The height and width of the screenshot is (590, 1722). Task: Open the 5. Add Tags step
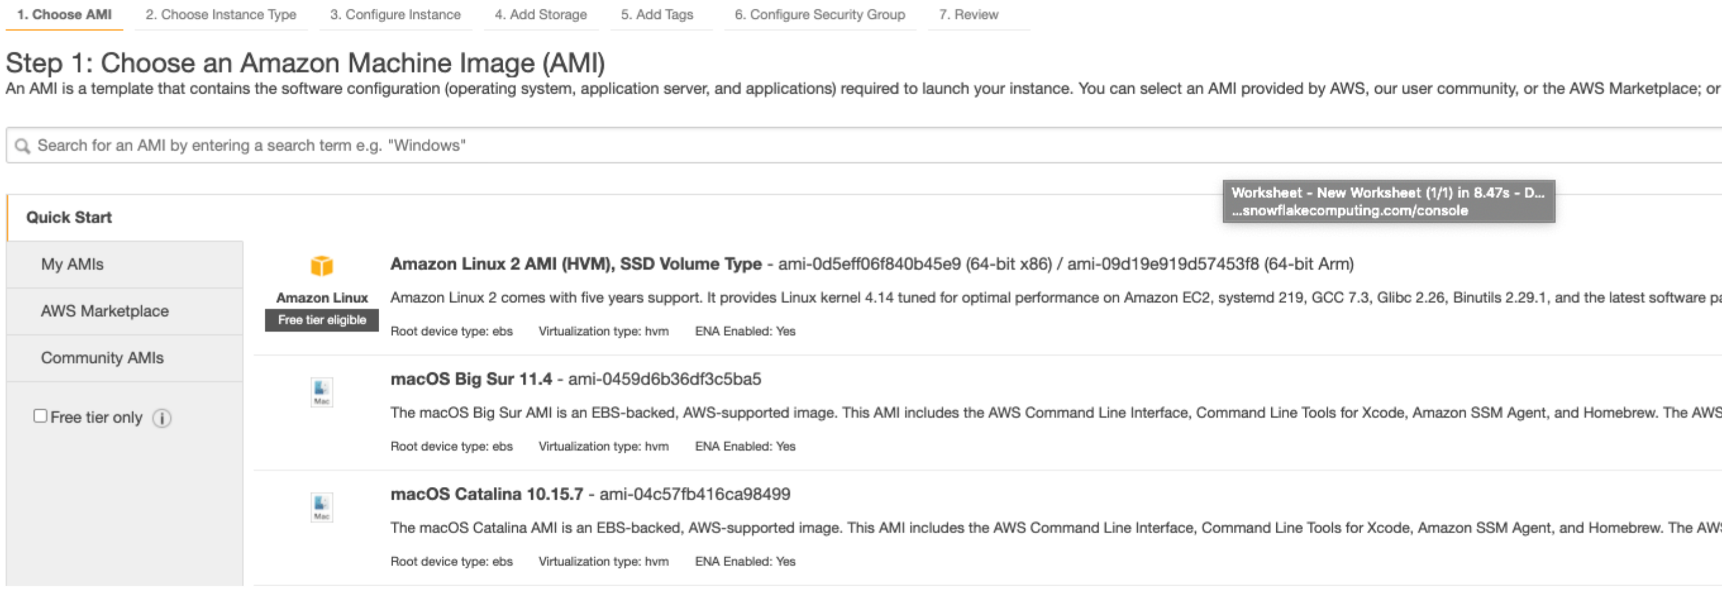click(x=657, y=15)
